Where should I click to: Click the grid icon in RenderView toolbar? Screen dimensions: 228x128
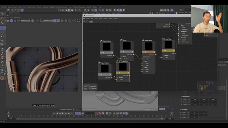(x=58, y=21)
